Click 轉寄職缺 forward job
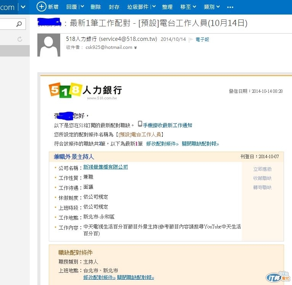 pos(262,187)
